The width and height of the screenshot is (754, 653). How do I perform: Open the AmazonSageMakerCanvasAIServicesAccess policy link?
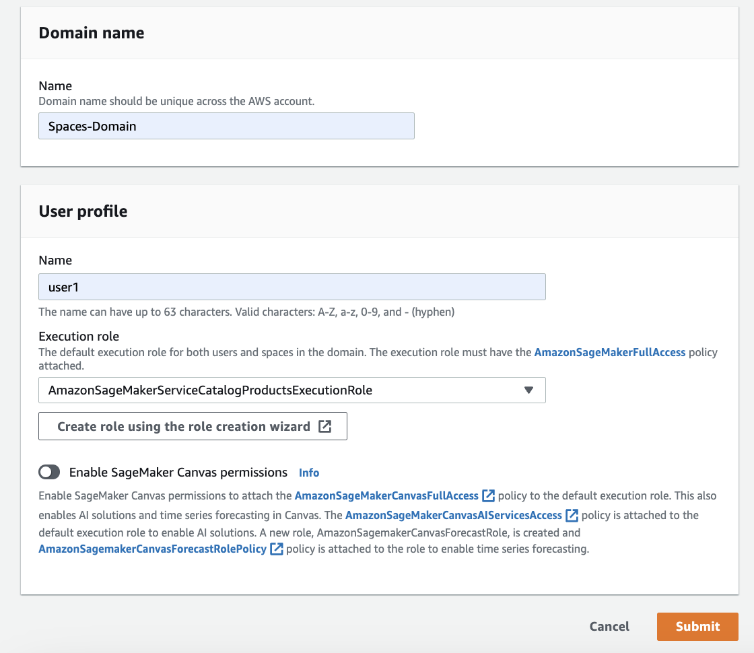point(454,516)
